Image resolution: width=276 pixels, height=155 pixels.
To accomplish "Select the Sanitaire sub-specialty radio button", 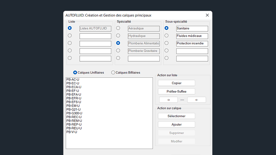I will pyautogui.click(x=166, y=28).
